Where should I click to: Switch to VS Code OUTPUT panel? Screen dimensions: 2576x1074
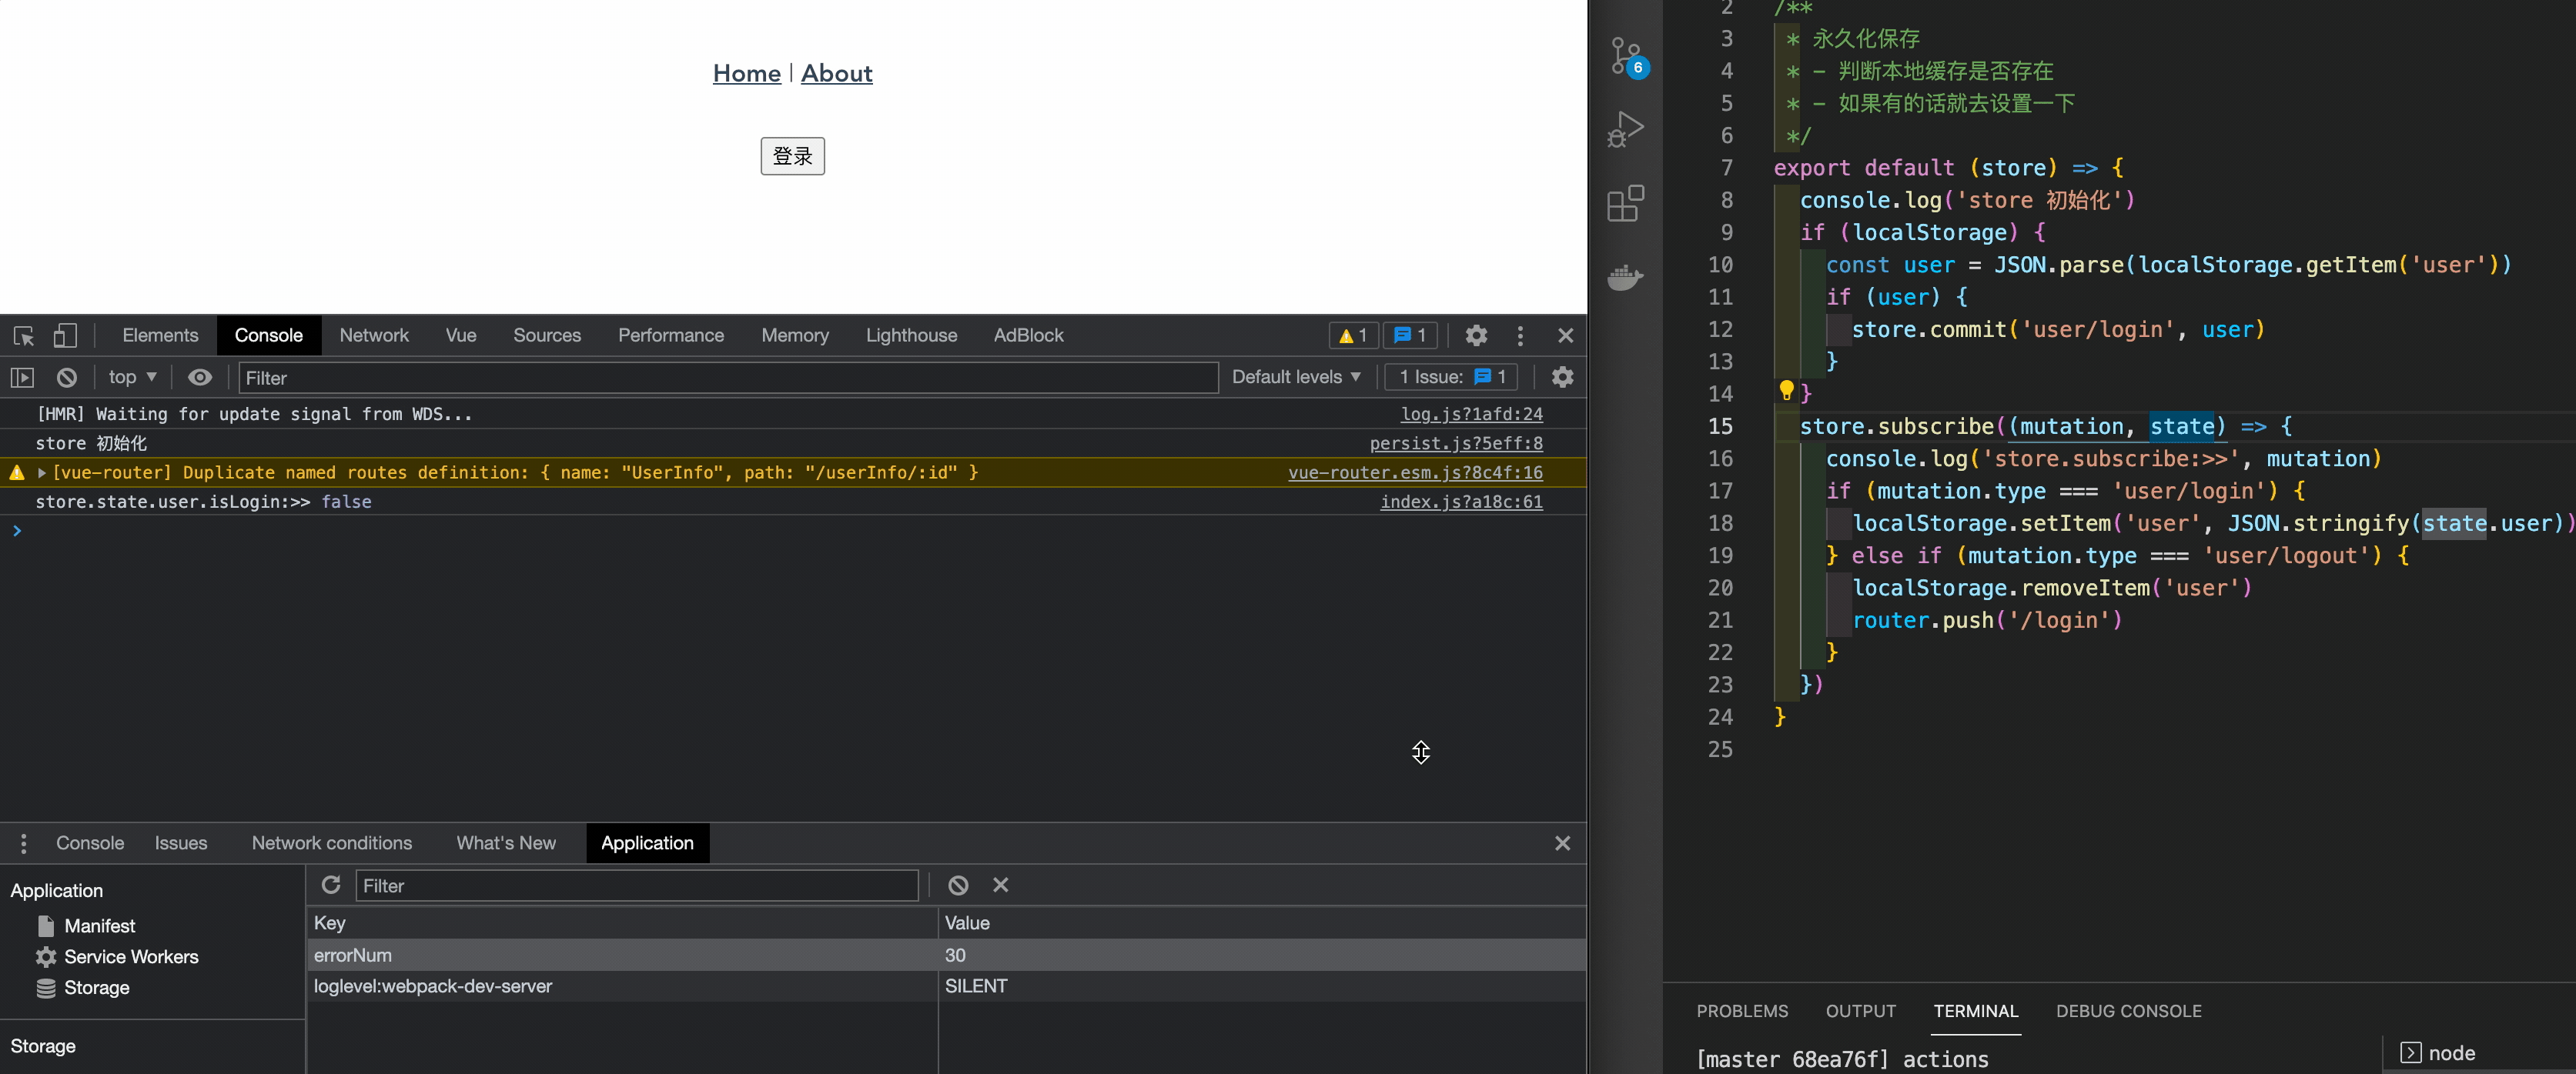click(1861, 1011)
